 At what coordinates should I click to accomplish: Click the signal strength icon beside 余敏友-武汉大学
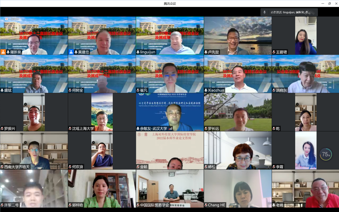(x=170, y=128)
